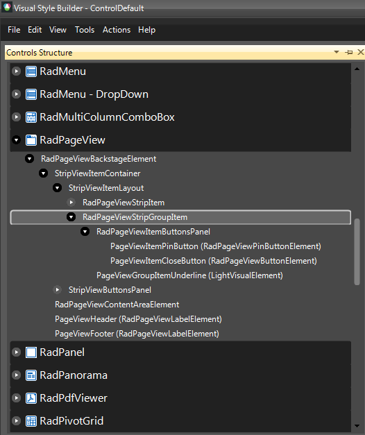365x435 pixels.
Task: Select PageViewItemPinButton element
Action: click(216, 246)
